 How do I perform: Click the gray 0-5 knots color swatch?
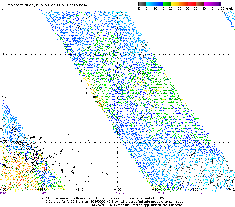click(142, 4)
